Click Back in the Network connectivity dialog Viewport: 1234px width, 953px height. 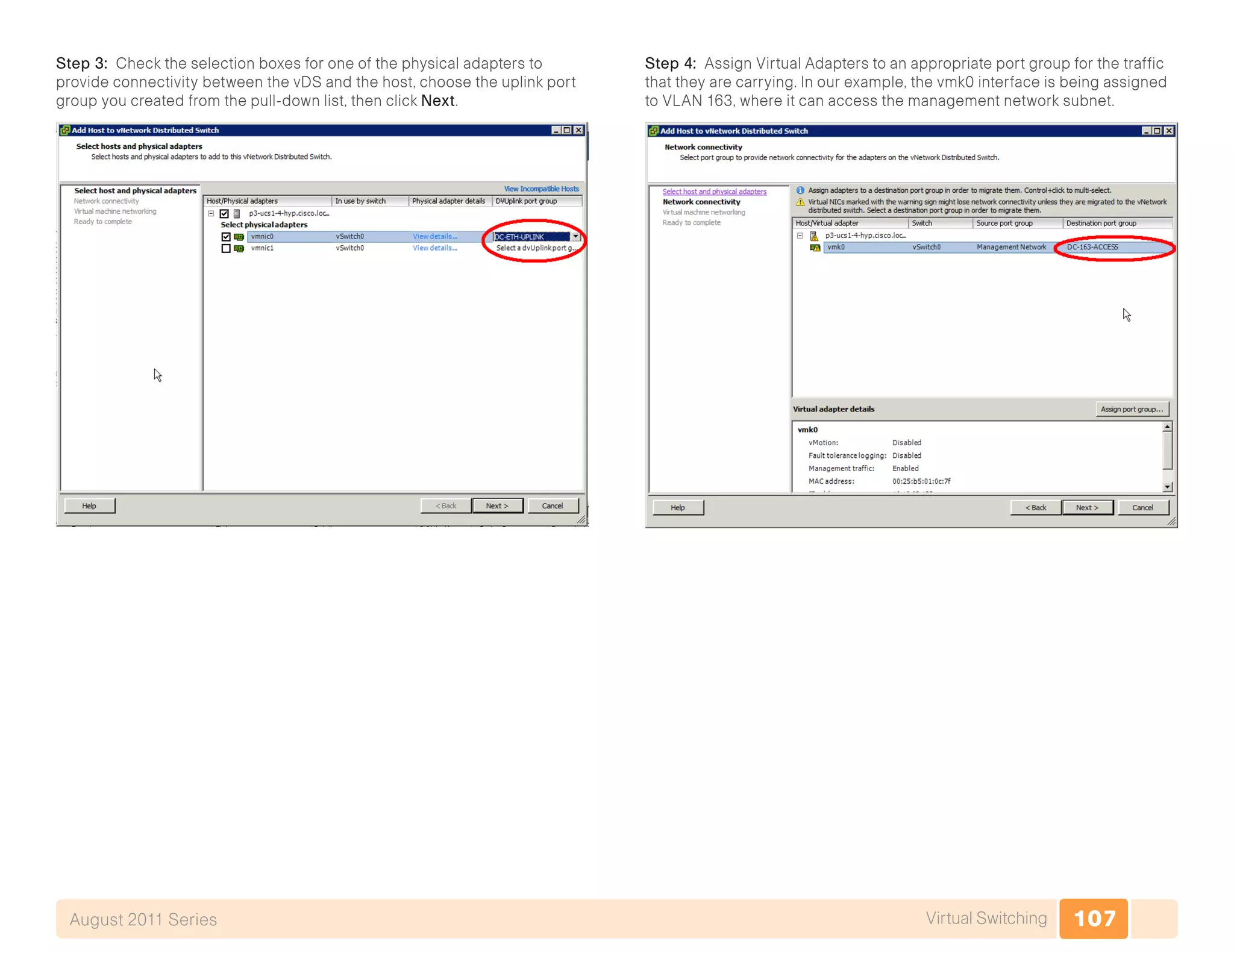point(1035,508)
